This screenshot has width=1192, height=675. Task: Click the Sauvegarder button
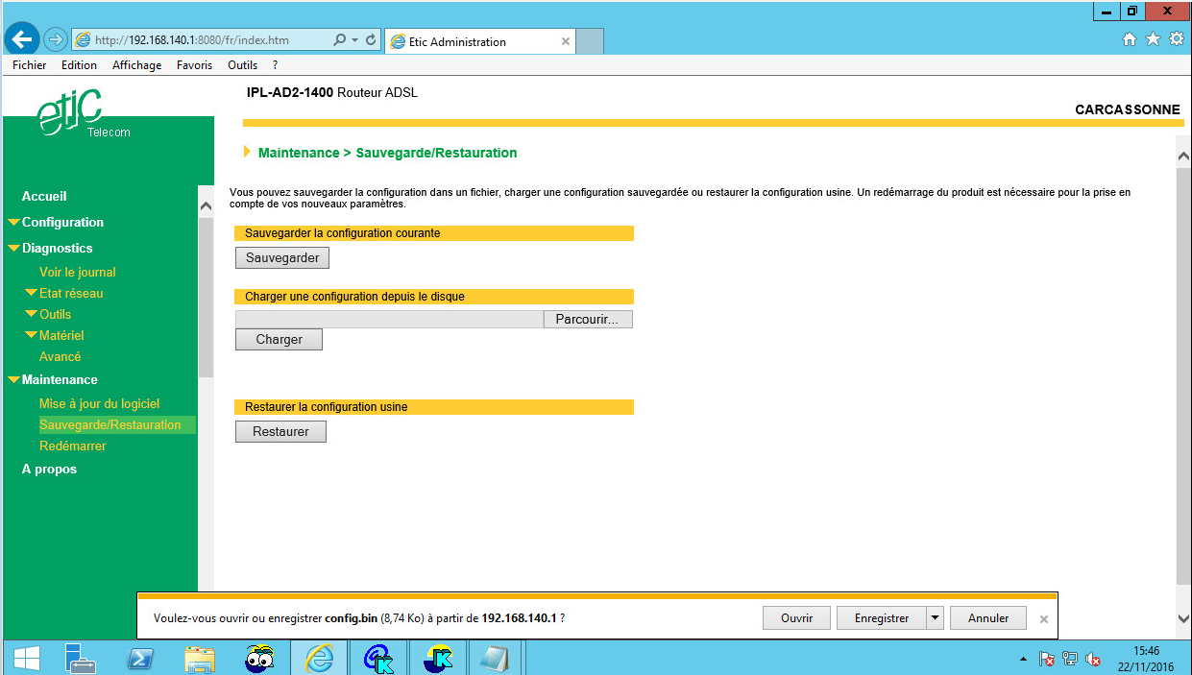pos(282,257)
